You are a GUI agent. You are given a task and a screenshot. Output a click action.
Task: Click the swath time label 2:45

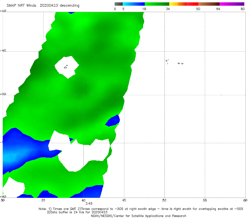(x=89, y=204)
